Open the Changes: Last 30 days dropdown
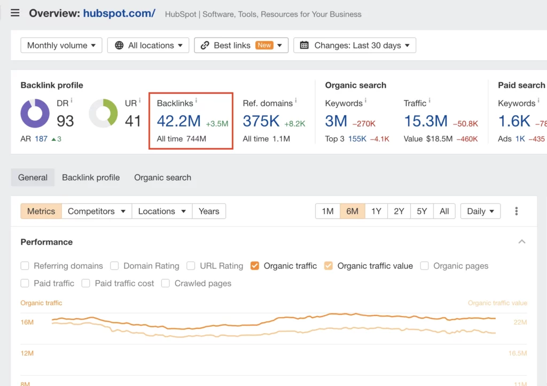This screenshot has width=547, height=386. point(355,45)
